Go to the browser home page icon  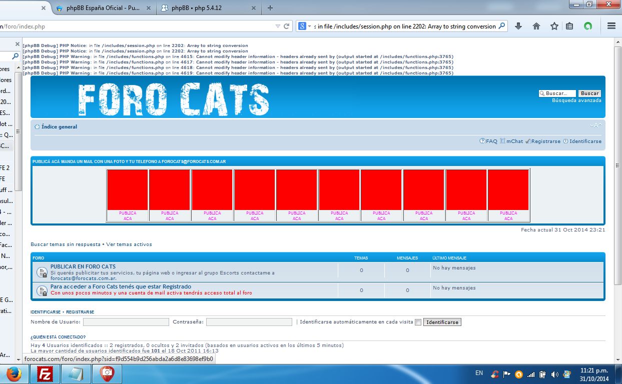(x=536, y=26)
